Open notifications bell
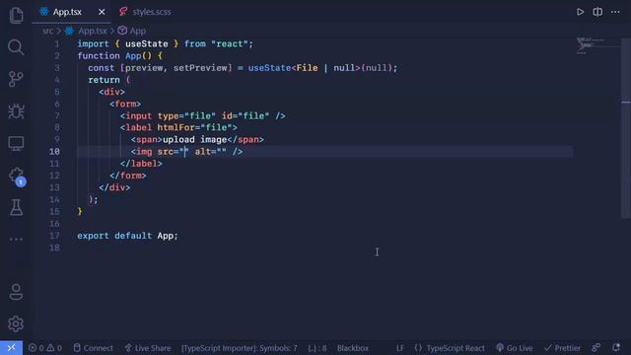Image resolution: width=631 pixels, height=355 pixels. click(615, 348)
